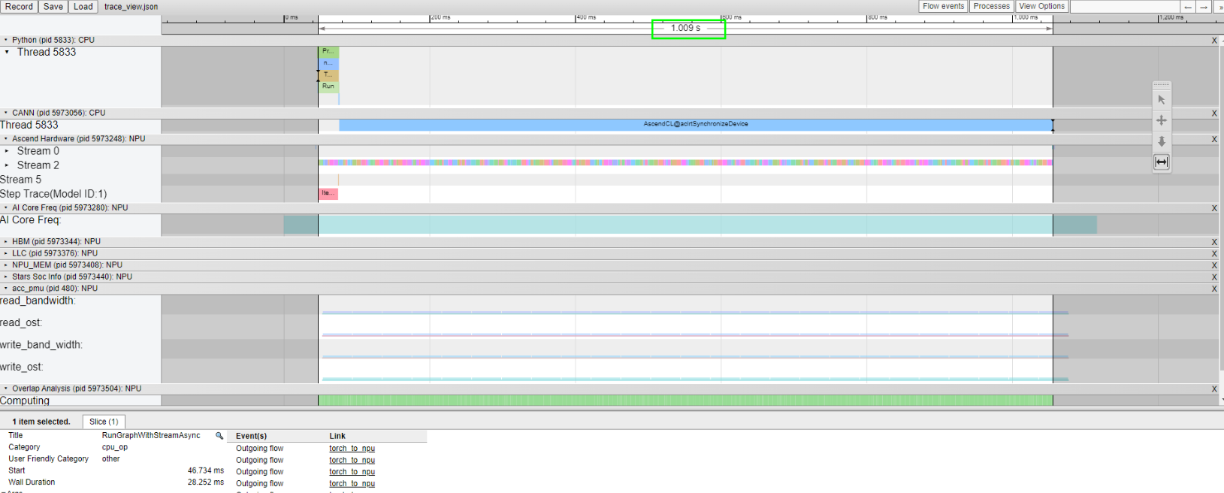Collapse Overlap Analysis (pid 5973504) section
1224x493 pixels.
[x=6, y=389]
